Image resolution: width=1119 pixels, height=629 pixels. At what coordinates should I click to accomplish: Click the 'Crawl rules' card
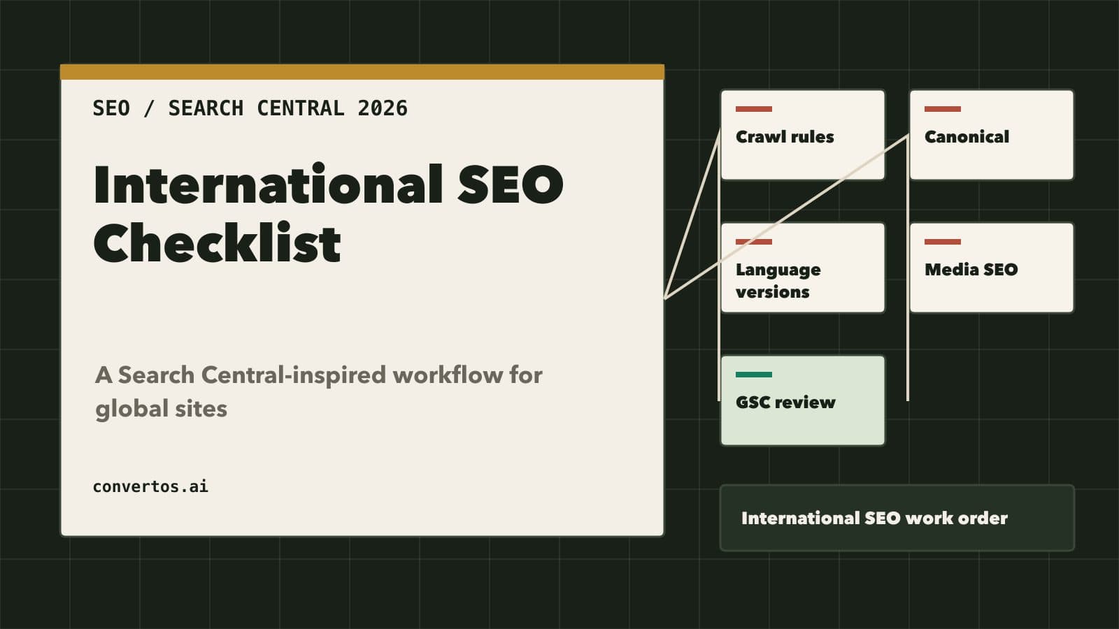pos(803,135)
